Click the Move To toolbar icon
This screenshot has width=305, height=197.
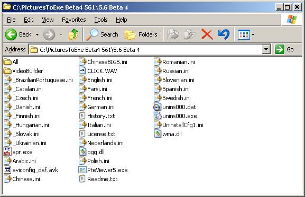pos(173,34)
